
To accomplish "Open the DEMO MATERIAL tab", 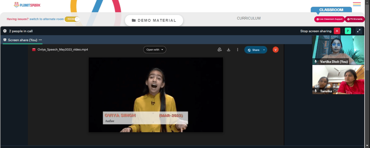I will click(154, 21).
